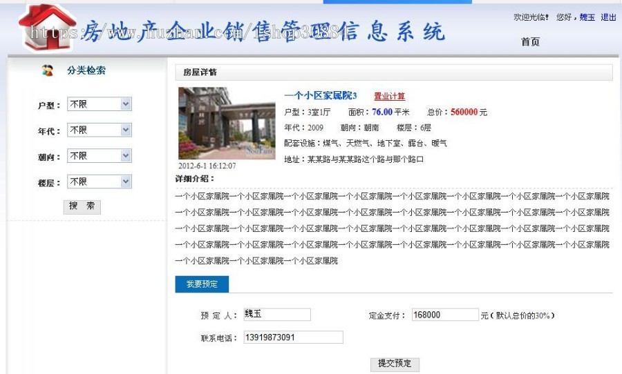This screenshot has height=374, width=622.
Task: Click the property photo thumbnail
Action: point(227,124)
